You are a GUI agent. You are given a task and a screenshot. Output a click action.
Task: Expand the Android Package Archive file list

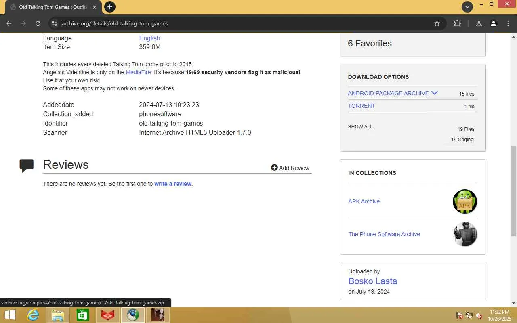(x=435, y=93)
